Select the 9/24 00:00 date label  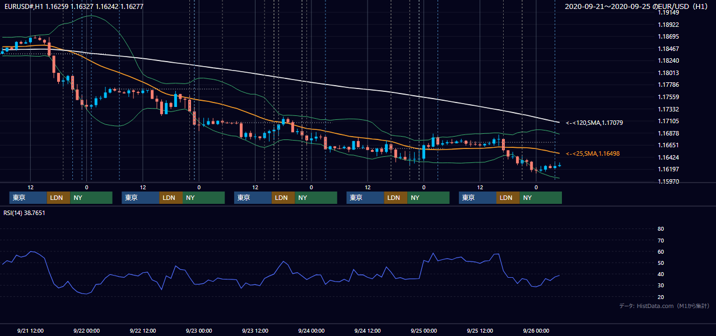(x=311, y=330)
